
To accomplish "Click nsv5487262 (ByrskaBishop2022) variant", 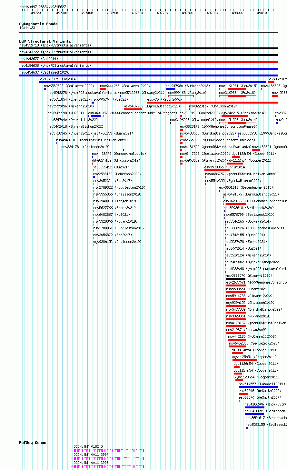I will coord(152,106).
